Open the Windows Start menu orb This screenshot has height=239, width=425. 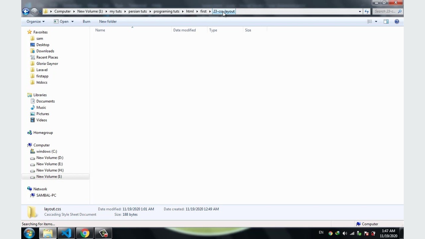coord(29,233)
